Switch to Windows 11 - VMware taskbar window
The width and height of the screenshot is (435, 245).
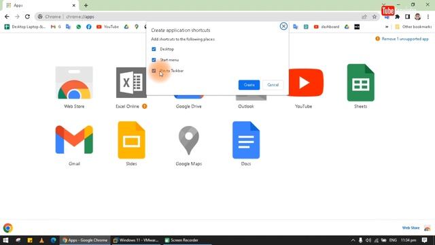click(136, 240)
